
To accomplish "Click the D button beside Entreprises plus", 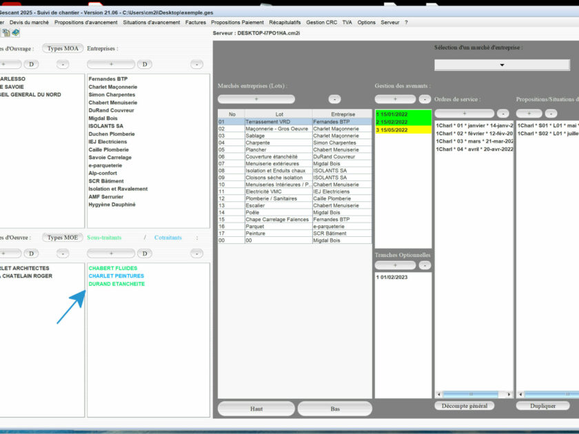I will click(145, 64).
